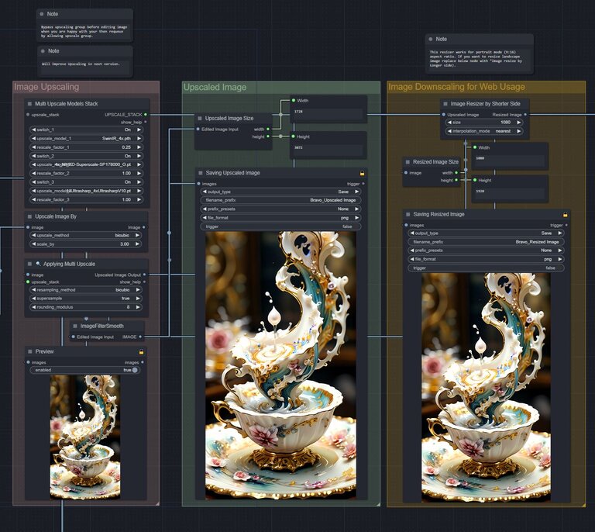The width and height of the screenshot is (595, 532).
Task: Click the lock icon on Preview node
Action: tap(141, 351)
